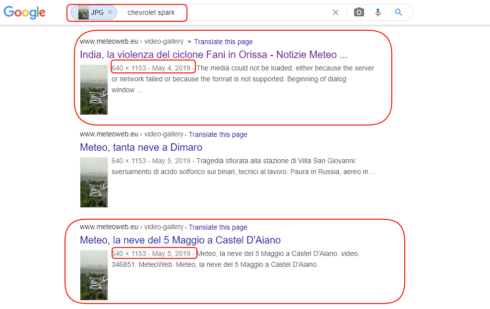Open the Google logo homepage
The image size is (490, 309).
[x=25, y=12]
